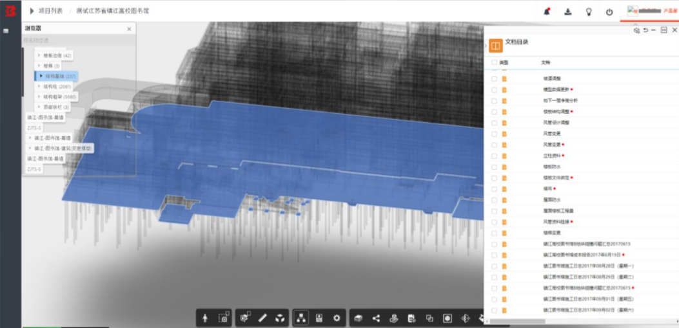Click the browser tree vertical scrollbar
The image size is (679, 328).
tap(23, 71)
